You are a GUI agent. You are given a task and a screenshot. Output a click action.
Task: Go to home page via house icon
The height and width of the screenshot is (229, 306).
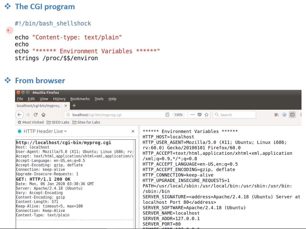(43, 115)
